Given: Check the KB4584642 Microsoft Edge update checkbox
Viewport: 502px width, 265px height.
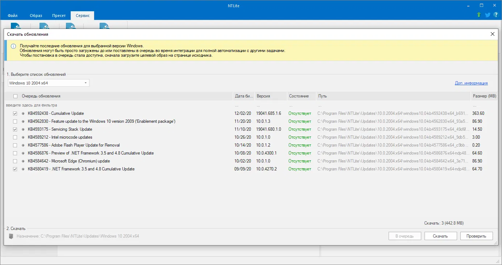Looking at the screenshot, I should click(x=15, y=161).
